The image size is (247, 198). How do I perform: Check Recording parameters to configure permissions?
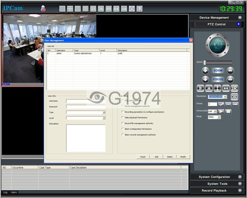pos(123,112)
